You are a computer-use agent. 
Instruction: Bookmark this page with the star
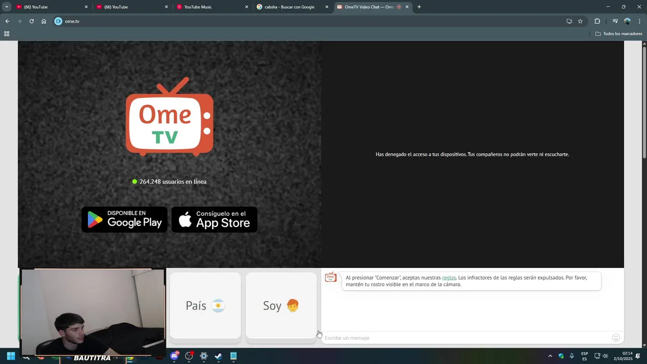[580, 21]
